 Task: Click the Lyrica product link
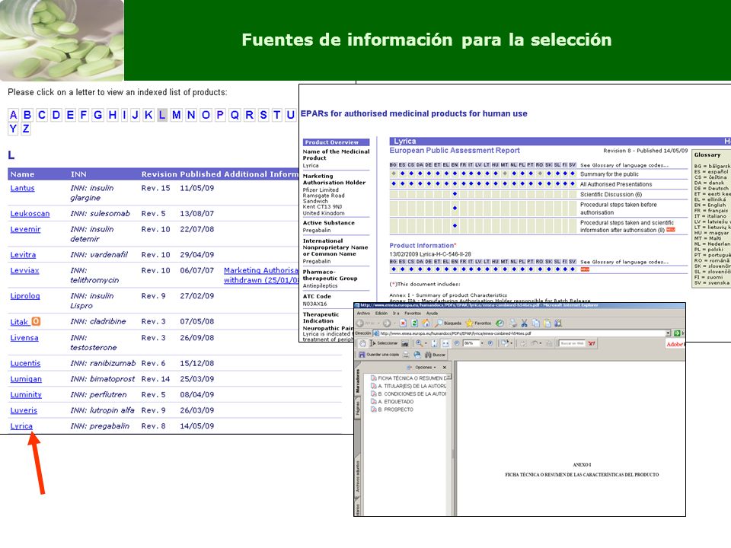(21, 426)
